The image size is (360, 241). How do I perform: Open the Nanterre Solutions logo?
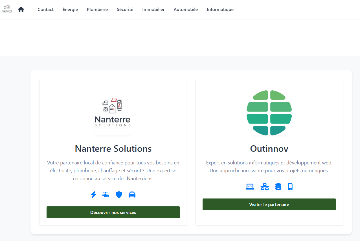tap(113, 113)
